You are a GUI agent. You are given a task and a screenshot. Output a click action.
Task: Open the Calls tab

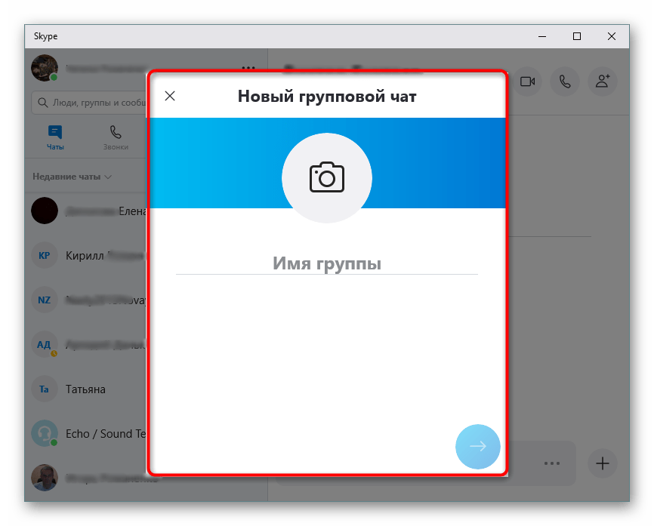116,137
